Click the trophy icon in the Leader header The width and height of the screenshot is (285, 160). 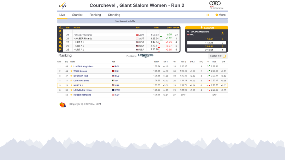[202, 28]
